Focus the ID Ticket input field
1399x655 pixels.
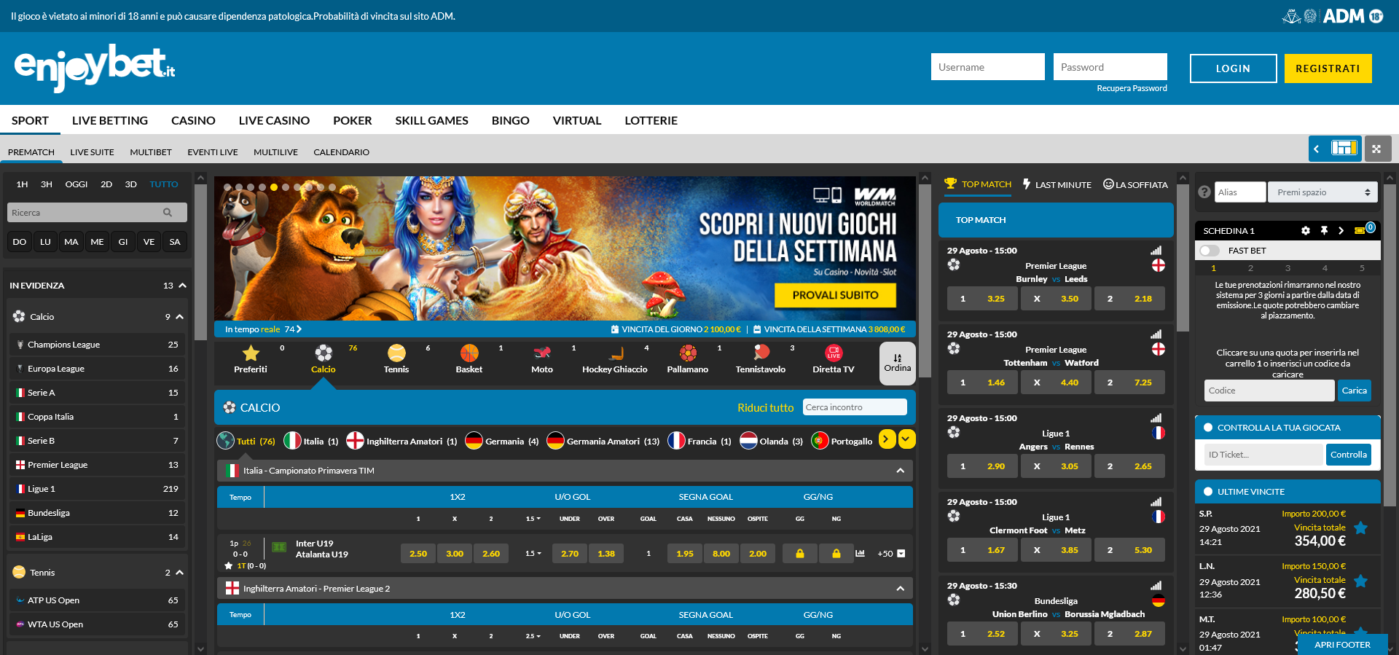tap(1263, 455)
